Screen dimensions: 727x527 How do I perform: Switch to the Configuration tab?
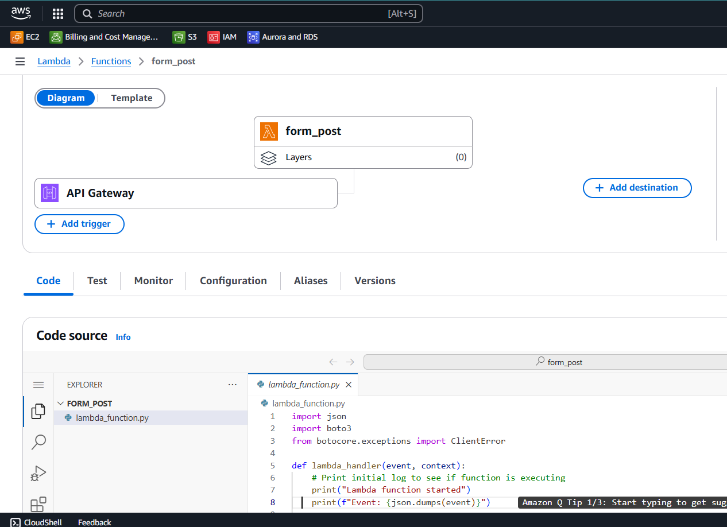point(233,281)
